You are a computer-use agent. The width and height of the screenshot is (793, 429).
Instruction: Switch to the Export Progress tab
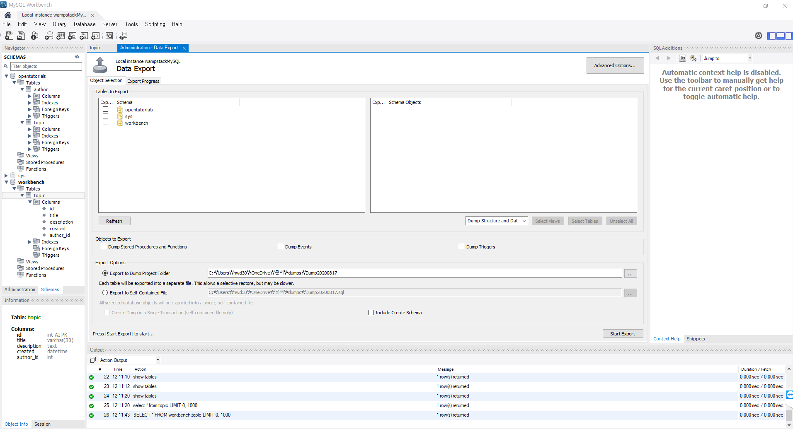click(143, 81)
